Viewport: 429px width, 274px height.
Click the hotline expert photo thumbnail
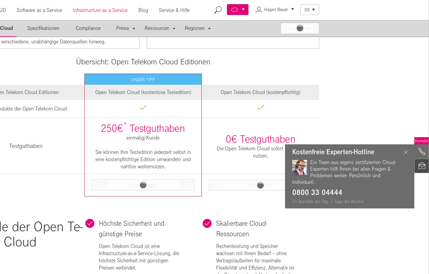(x=300, y=167)
